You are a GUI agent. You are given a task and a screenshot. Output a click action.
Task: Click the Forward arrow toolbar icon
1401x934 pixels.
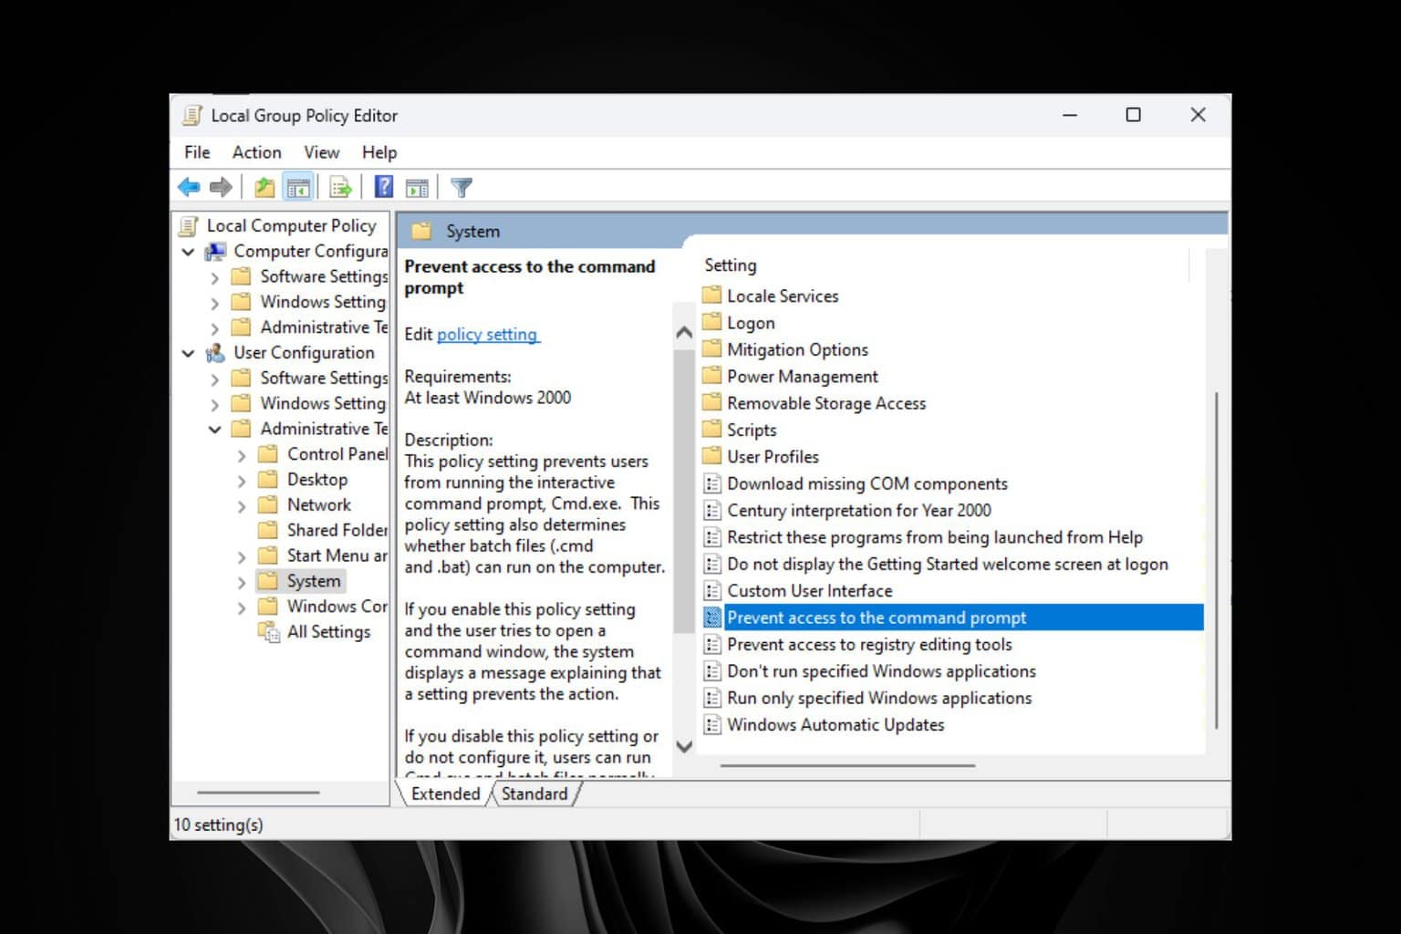click(220, 188)
